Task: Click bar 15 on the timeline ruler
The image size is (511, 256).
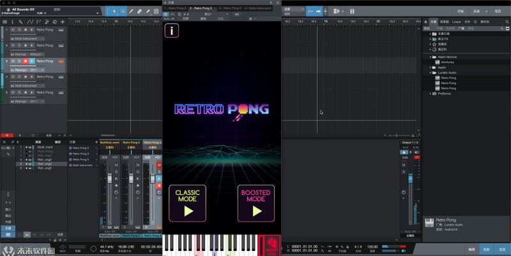Action: click(116, 22)
